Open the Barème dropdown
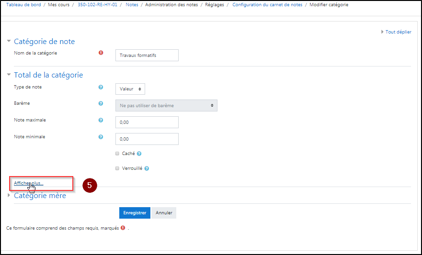 click(x=166, y=105)
